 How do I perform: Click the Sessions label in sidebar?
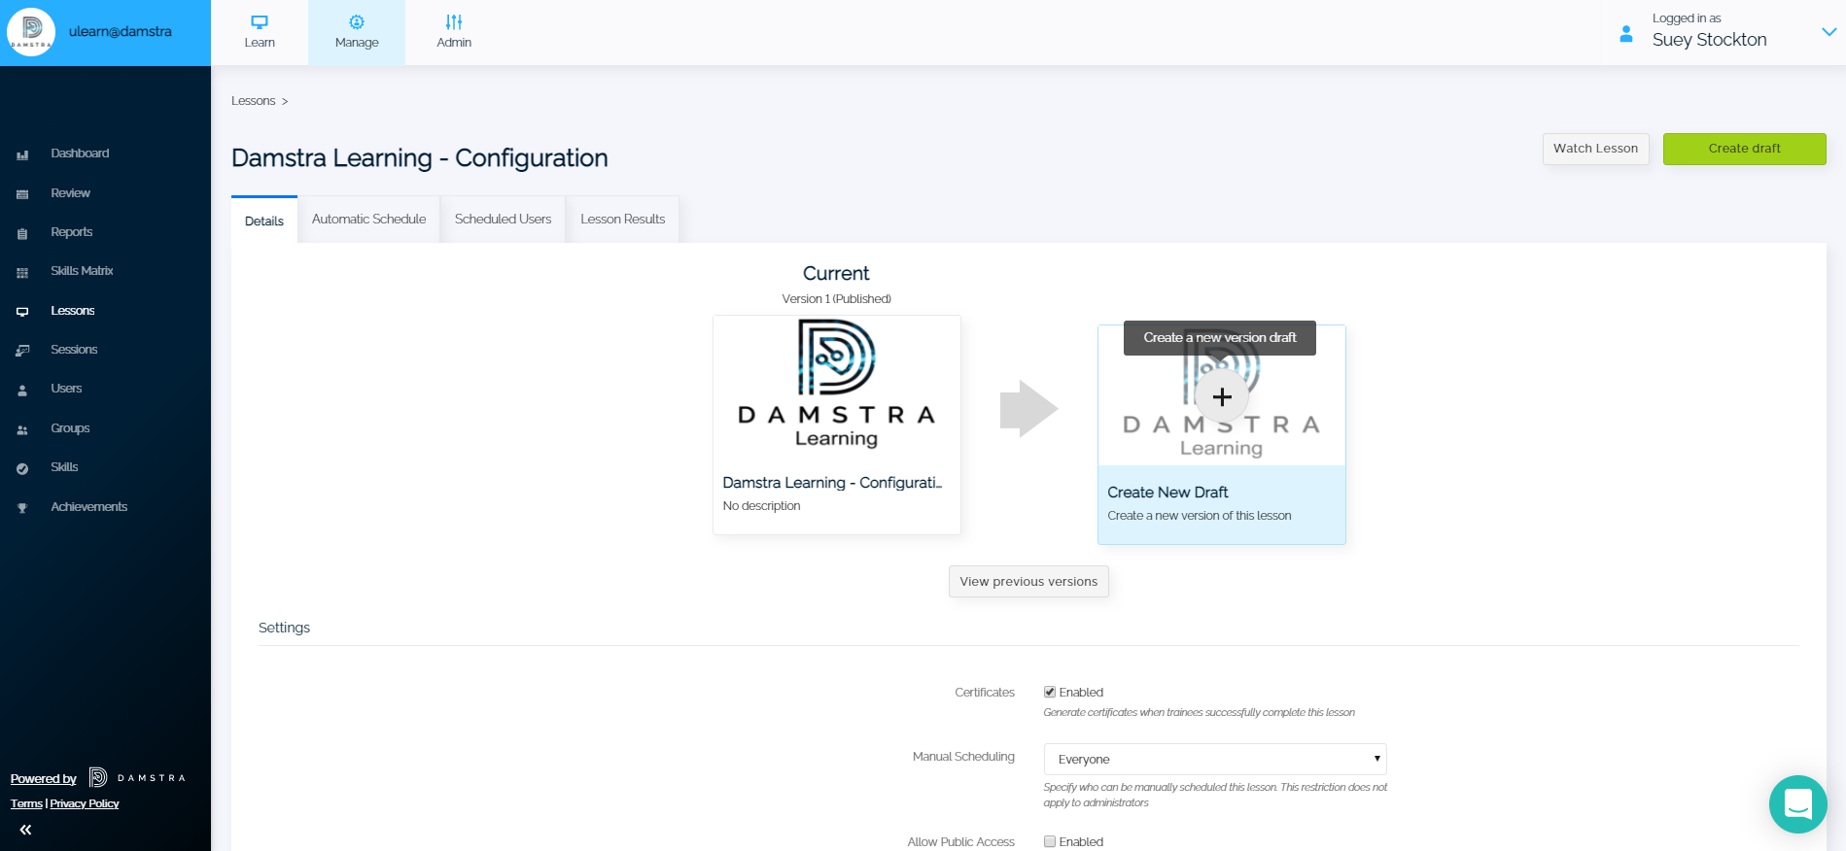[74, 350]
